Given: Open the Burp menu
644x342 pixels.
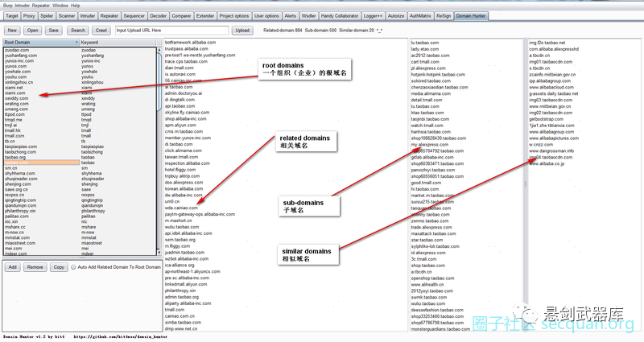Looking at the screenshot, I should point(8,6).
